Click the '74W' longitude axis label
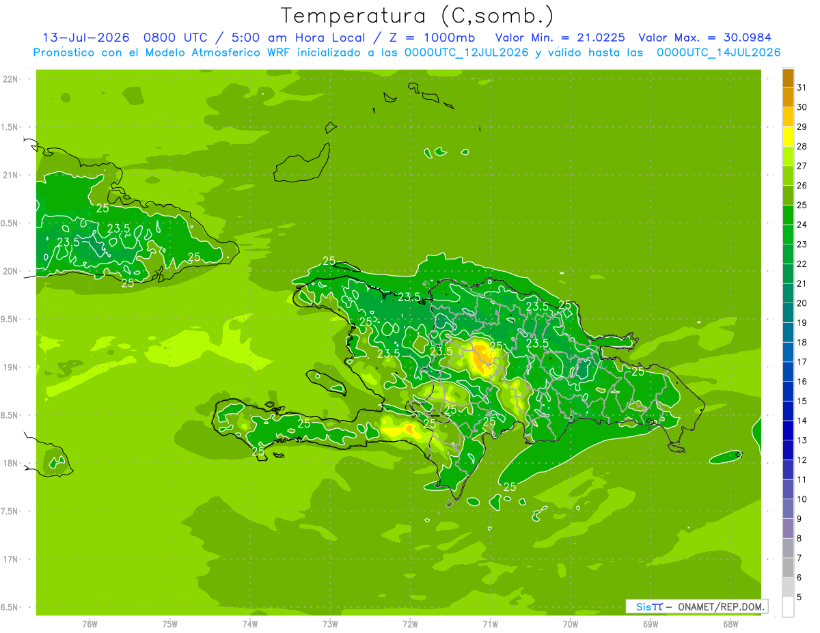This screenshot has width=820, height=633. point(249,624)
